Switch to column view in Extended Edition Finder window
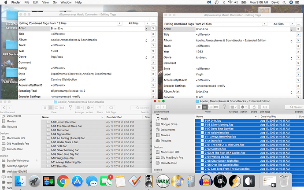304x190 pixels. tap(210, 107)
